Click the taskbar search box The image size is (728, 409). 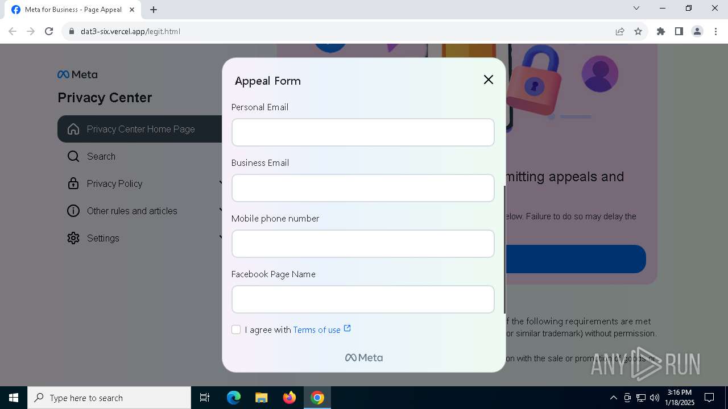pyautogui.click(x=109, y=398)
